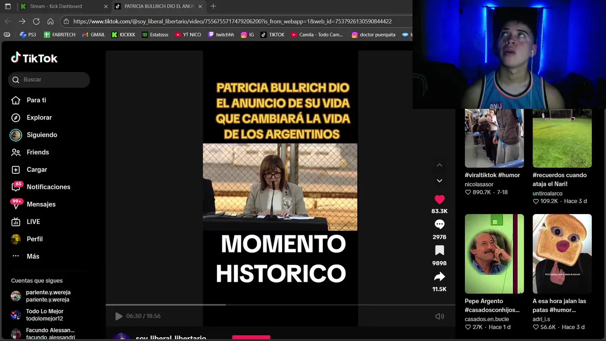The image size is (606, 341).
Task: Open a new browser tab
Action: [x=213, y=6]
